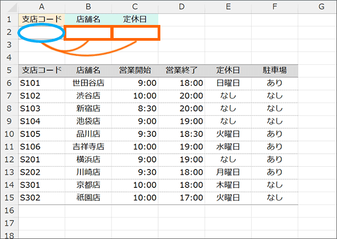Click table header 営業開始
337x239 pixels.
[135, 71]
